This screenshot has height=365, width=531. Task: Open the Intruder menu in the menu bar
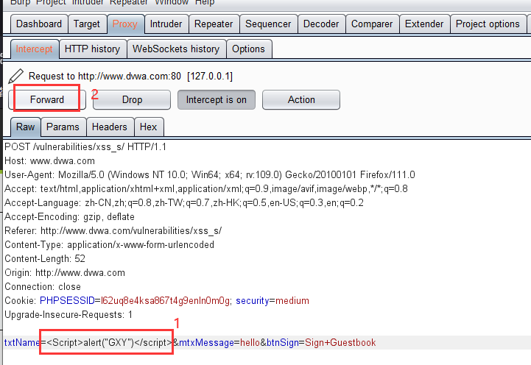pos(88,3)
